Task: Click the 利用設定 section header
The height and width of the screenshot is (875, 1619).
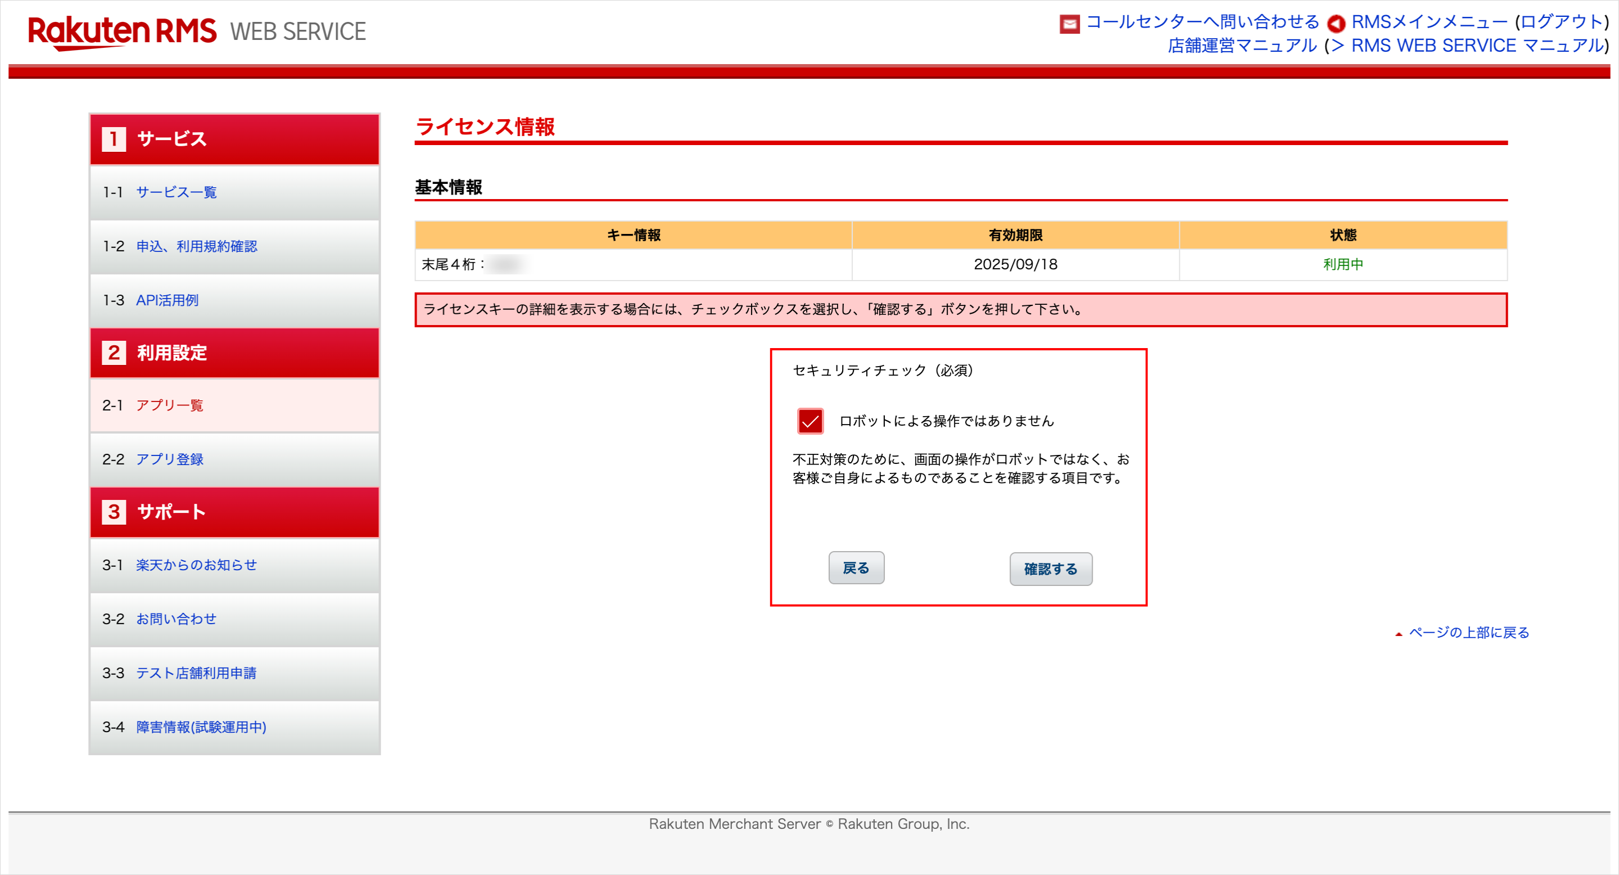Action: click(234, 353)
